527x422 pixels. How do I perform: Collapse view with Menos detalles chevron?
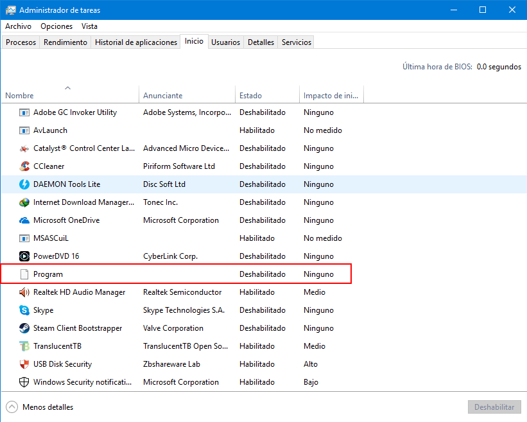point(12,407)
